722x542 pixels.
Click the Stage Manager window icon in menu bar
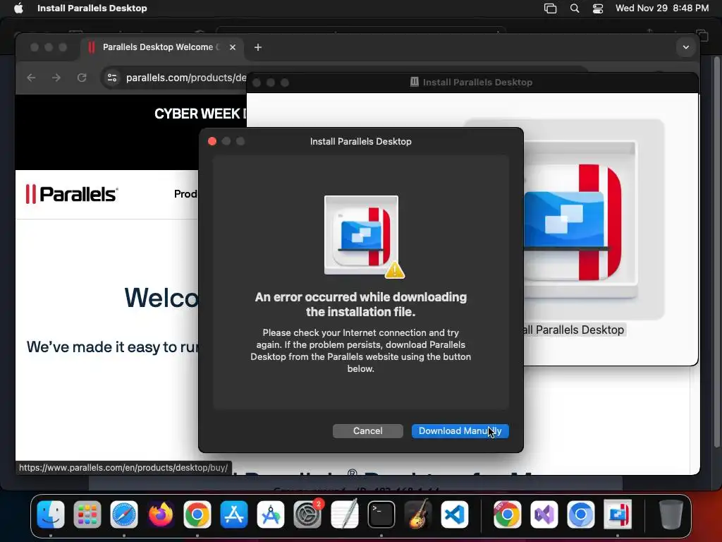pyautogui.click(x=550, y=8)
